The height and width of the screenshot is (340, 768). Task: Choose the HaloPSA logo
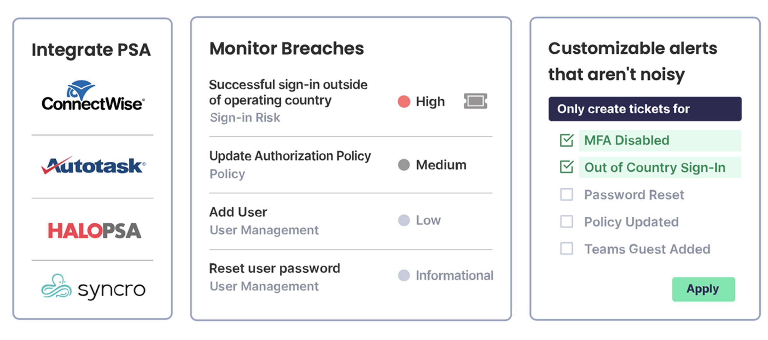[x=94, y=231]
